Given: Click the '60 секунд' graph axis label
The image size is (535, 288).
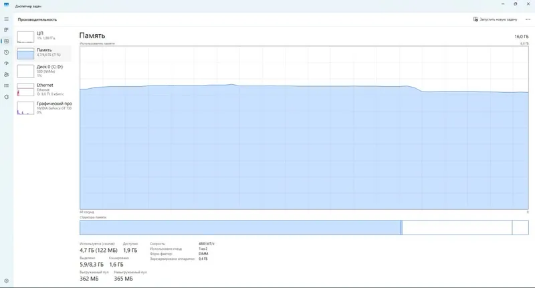Looking at the screenshot, I should (87, 212).
